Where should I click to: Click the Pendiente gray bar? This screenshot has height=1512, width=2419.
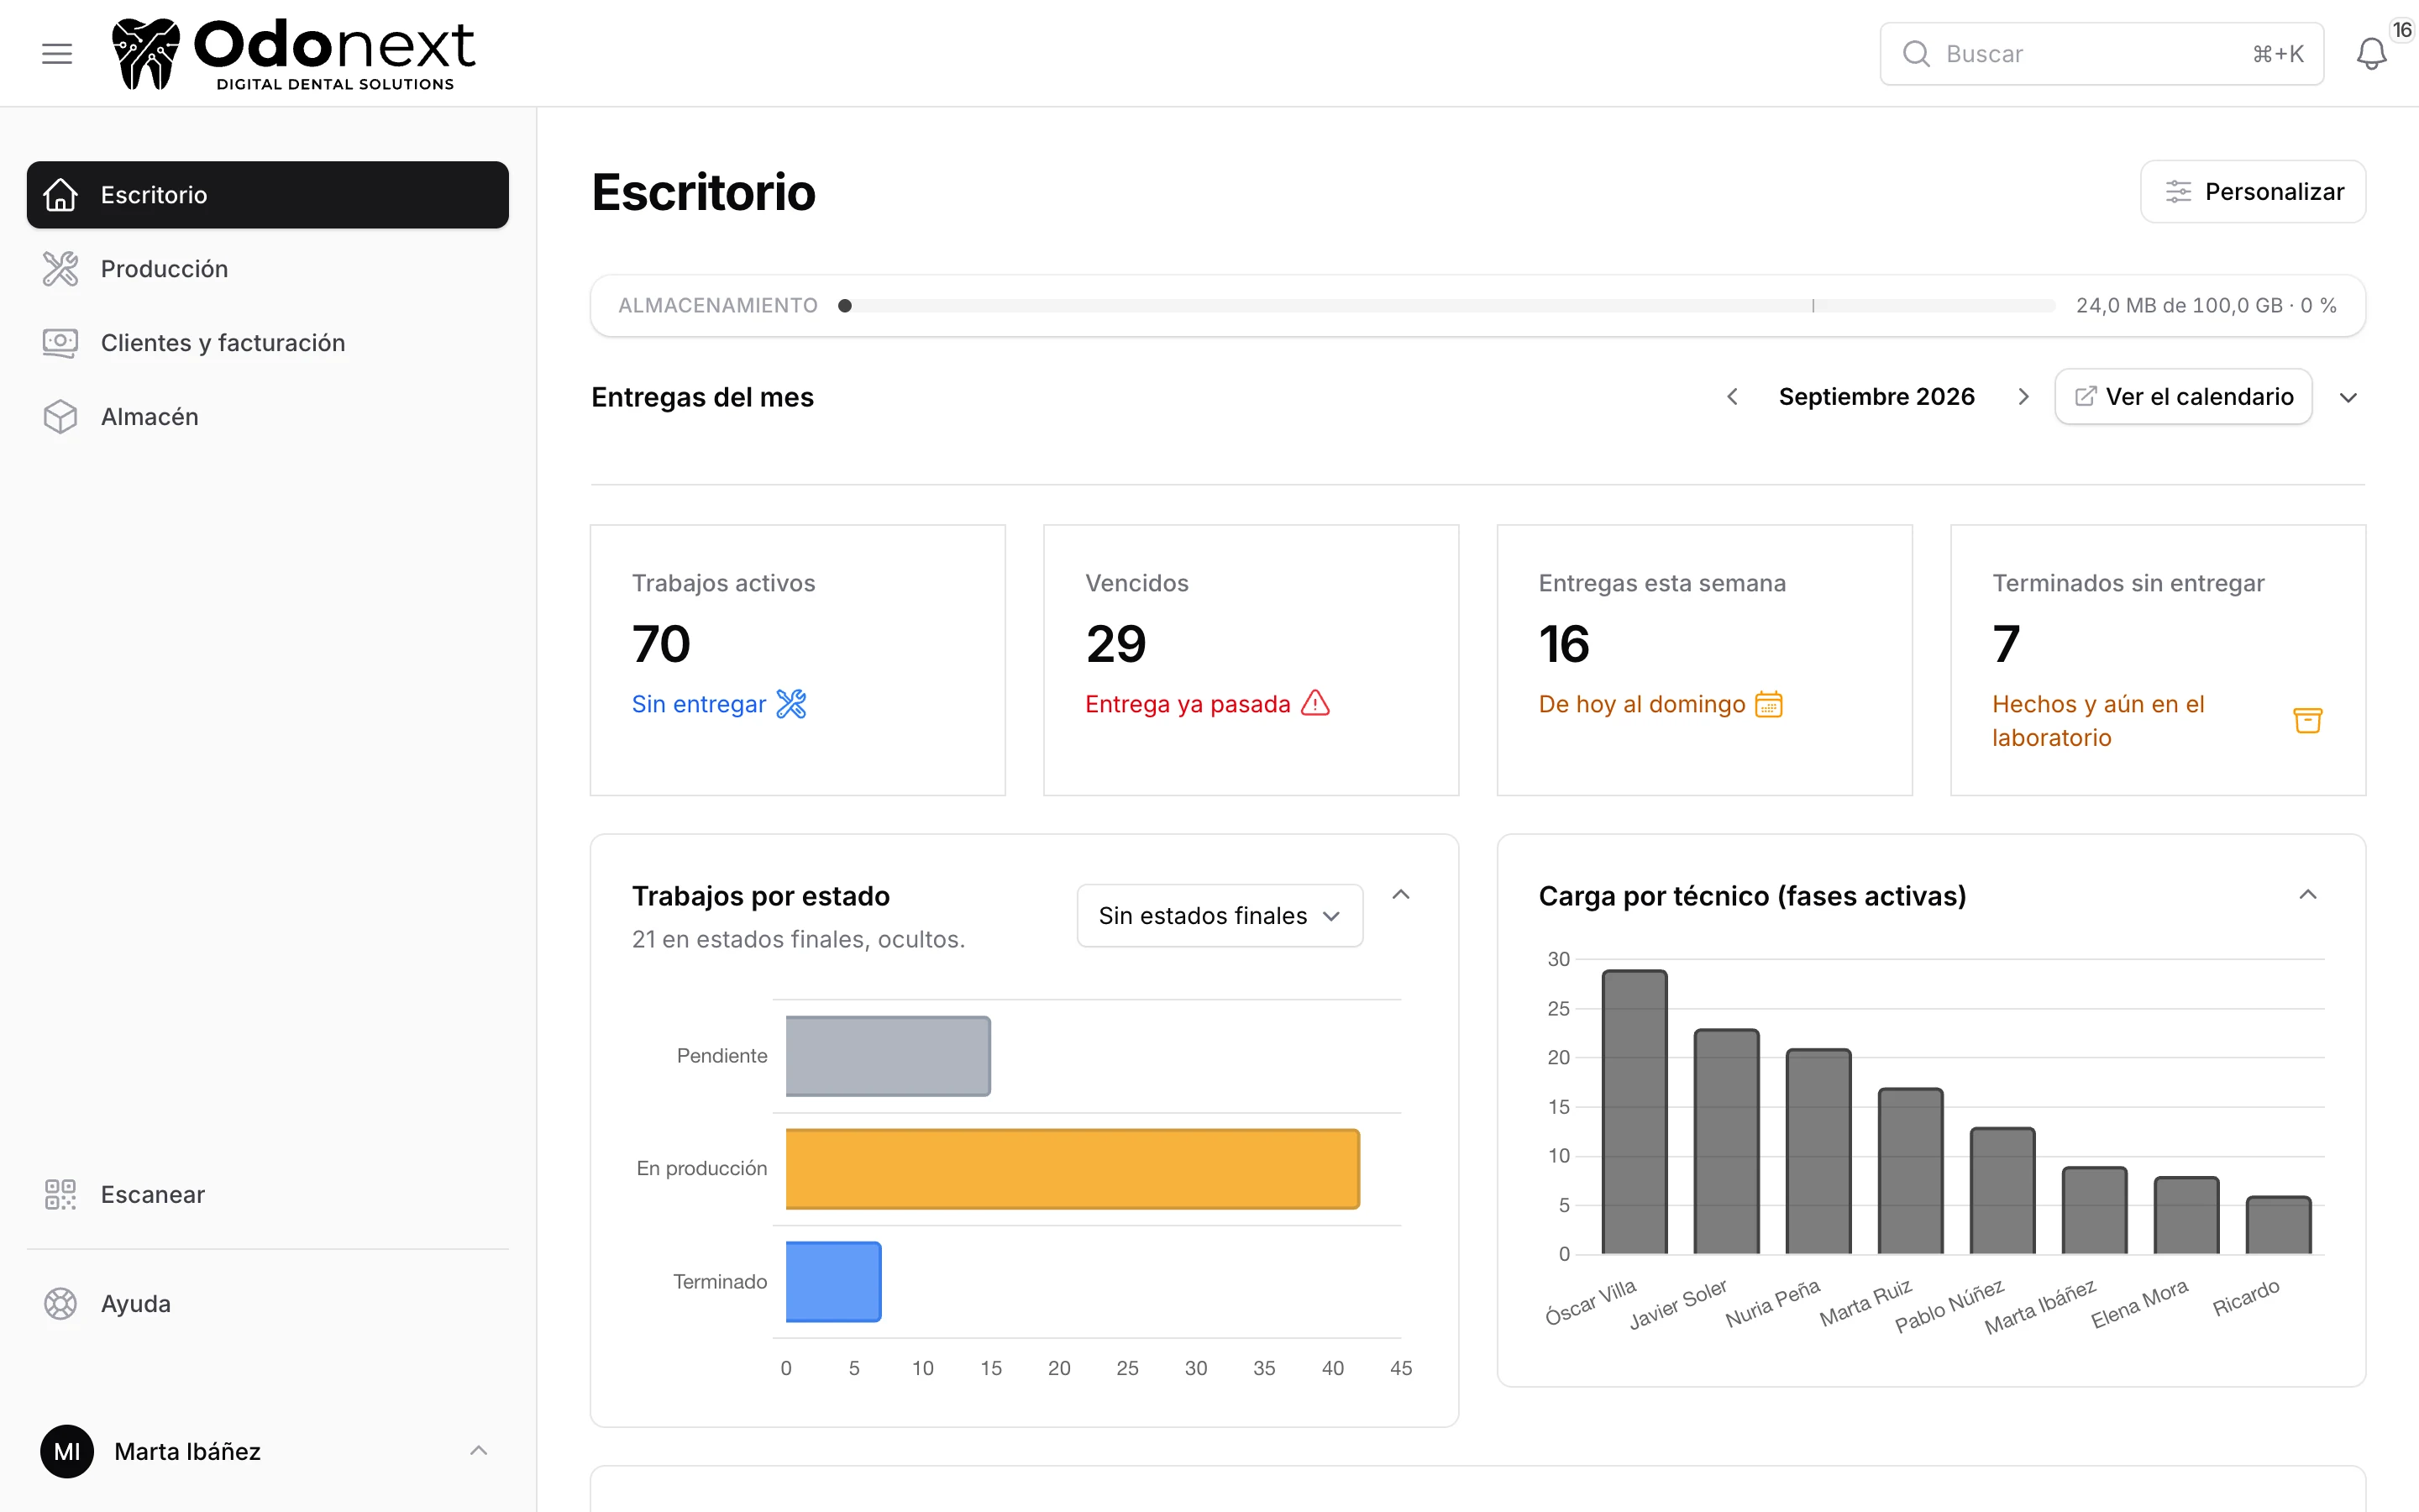point(888,1056)
